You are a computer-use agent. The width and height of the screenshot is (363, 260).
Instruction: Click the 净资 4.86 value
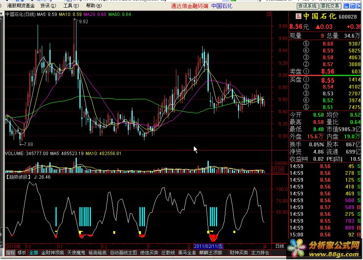click(318, 152)
